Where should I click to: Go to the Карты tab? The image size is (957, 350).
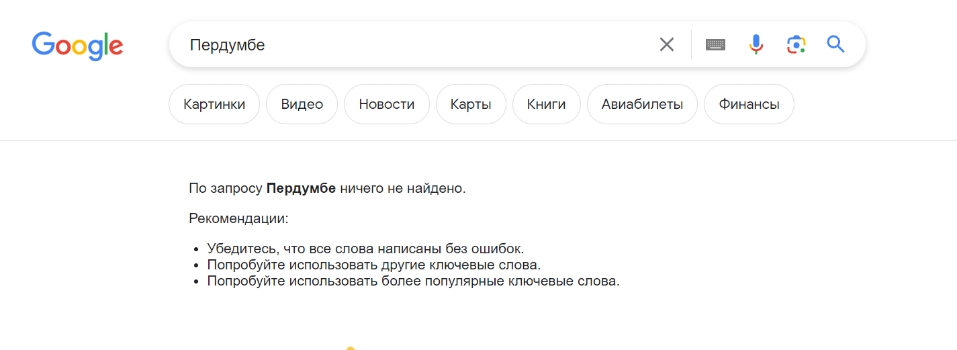(x=471, y=104)
